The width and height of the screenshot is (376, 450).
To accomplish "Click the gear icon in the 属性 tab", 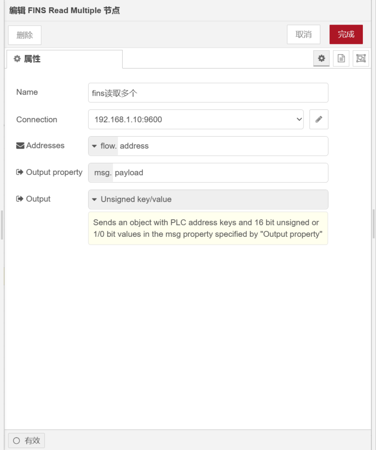I will (17, 59).
